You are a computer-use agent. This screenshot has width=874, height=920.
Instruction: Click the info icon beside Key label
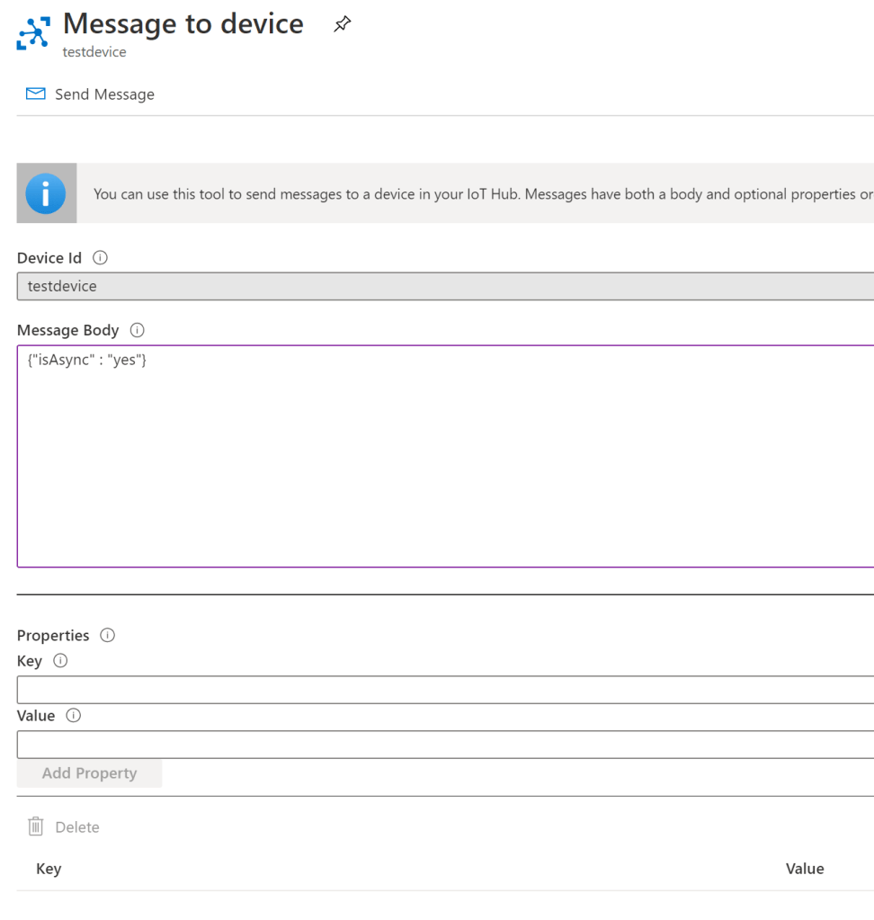tap(60, 661)
